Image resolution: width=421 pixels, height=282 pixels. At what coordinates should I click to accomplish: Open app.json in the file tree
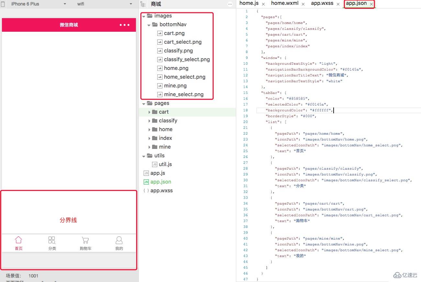pyautogui.click(x=161, y=182)
